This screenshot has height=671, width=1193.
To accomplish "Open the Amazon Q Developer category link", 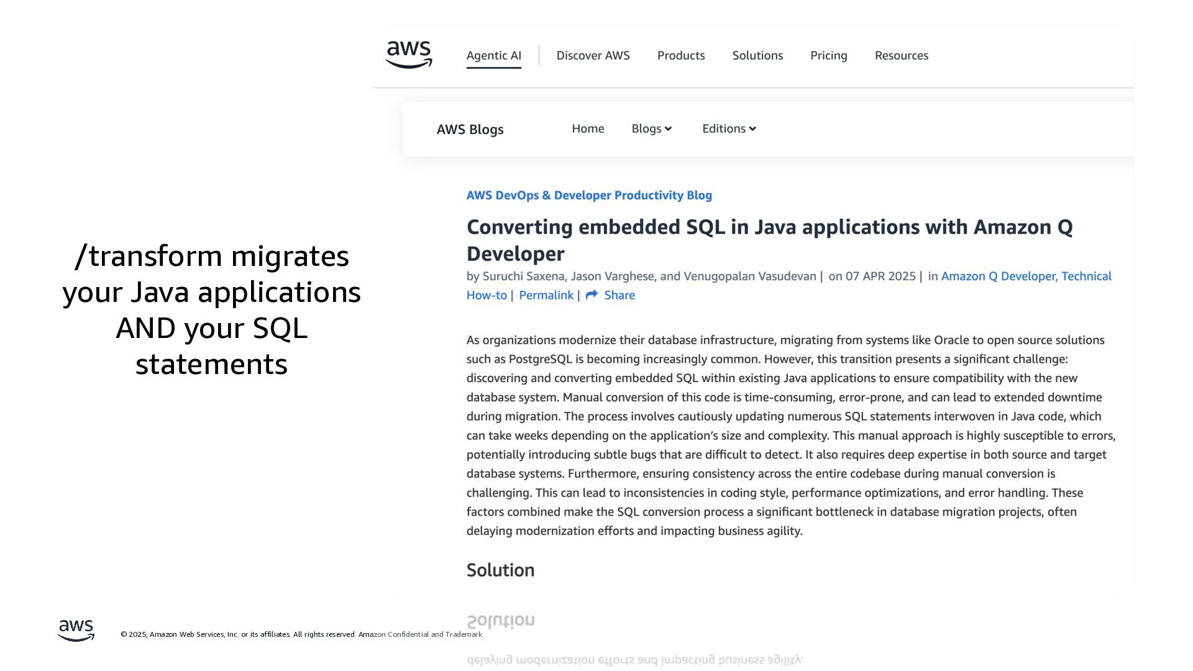I will pos(998,276).
